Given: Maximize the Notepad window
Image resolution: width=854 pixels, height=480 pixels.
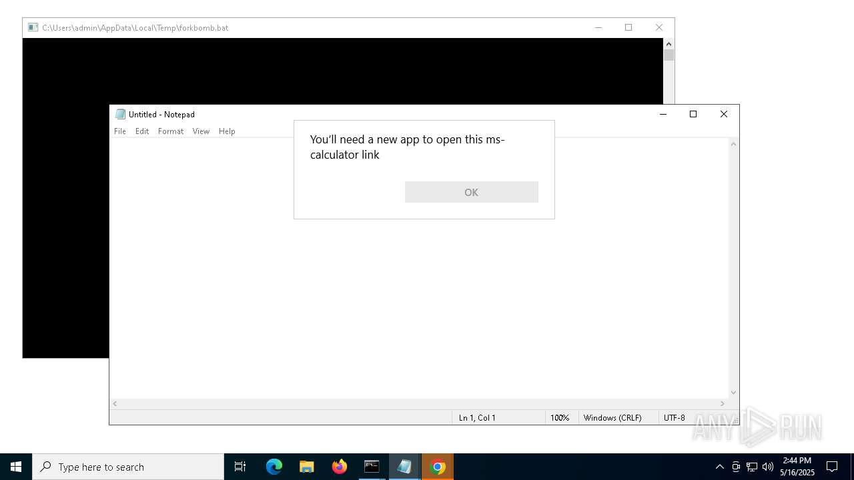Looking at the screenshot, I should click(693, 114).
